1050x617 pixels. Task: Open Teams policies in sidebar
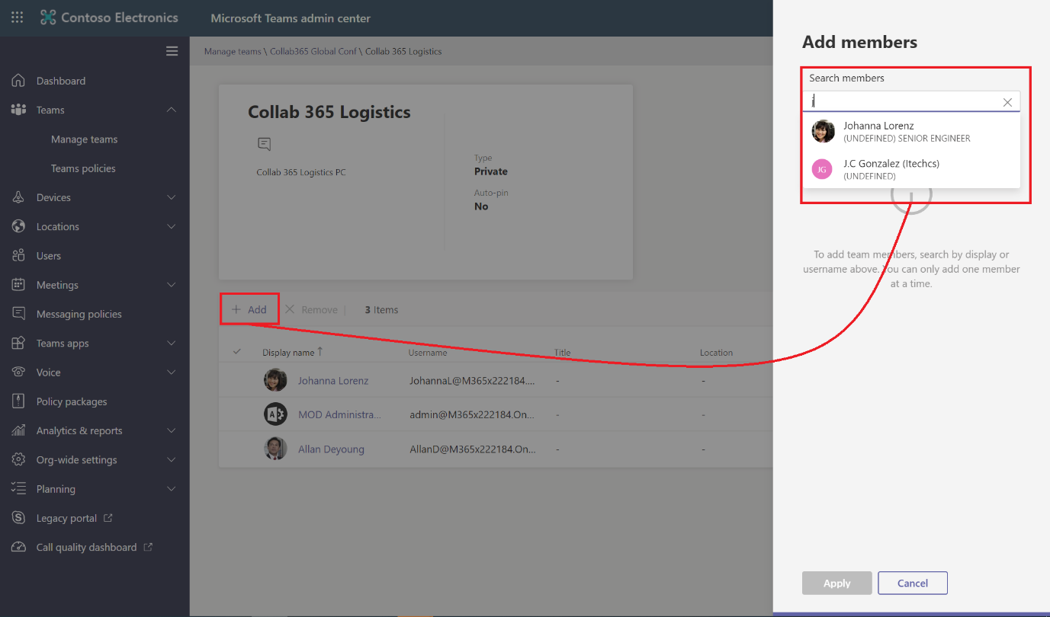pyautogui.click(x=83, y=168)
